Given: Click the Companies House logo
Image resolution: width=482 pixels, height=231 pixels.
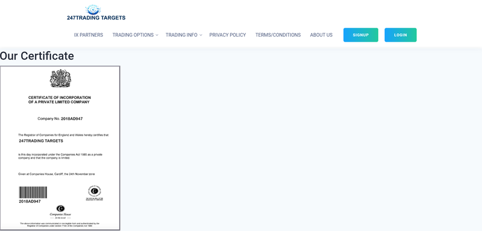Looking at the screenshot, I should click(x=61, y=212).
